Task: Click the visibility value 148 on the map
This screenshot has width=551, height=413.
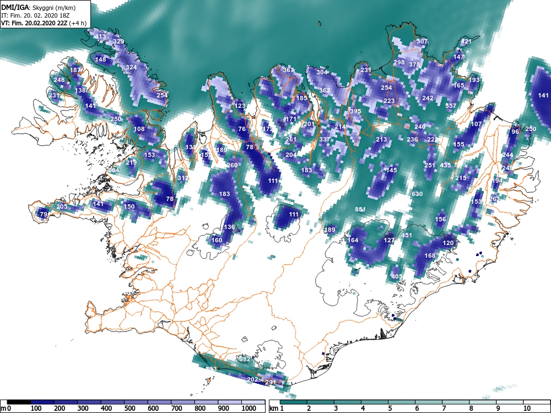Action: [100, 59]
